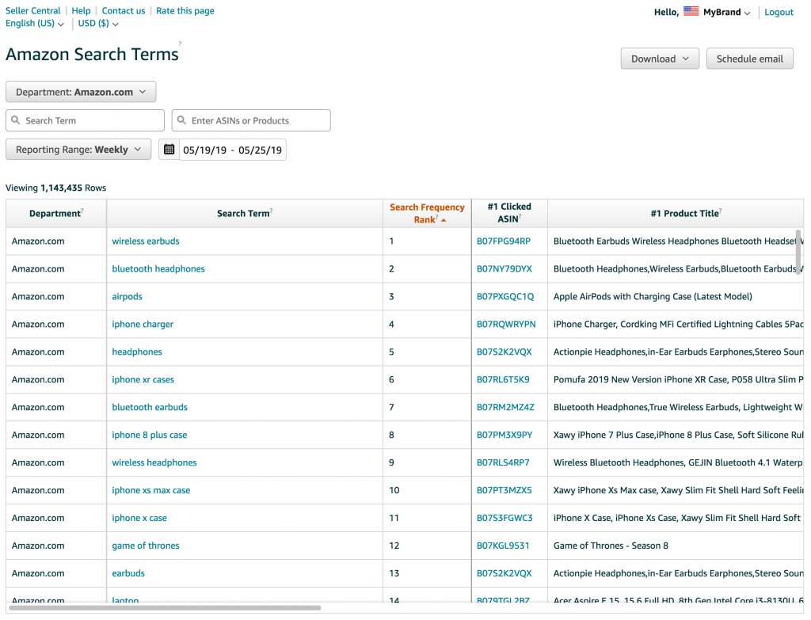Open the earbuds search term link
The height and width of the screenshot is (620, 811).
(x=128, y=573)
